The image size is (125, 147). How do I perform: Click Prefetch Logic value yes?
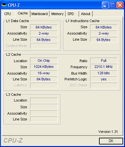(x=104, y=79)
